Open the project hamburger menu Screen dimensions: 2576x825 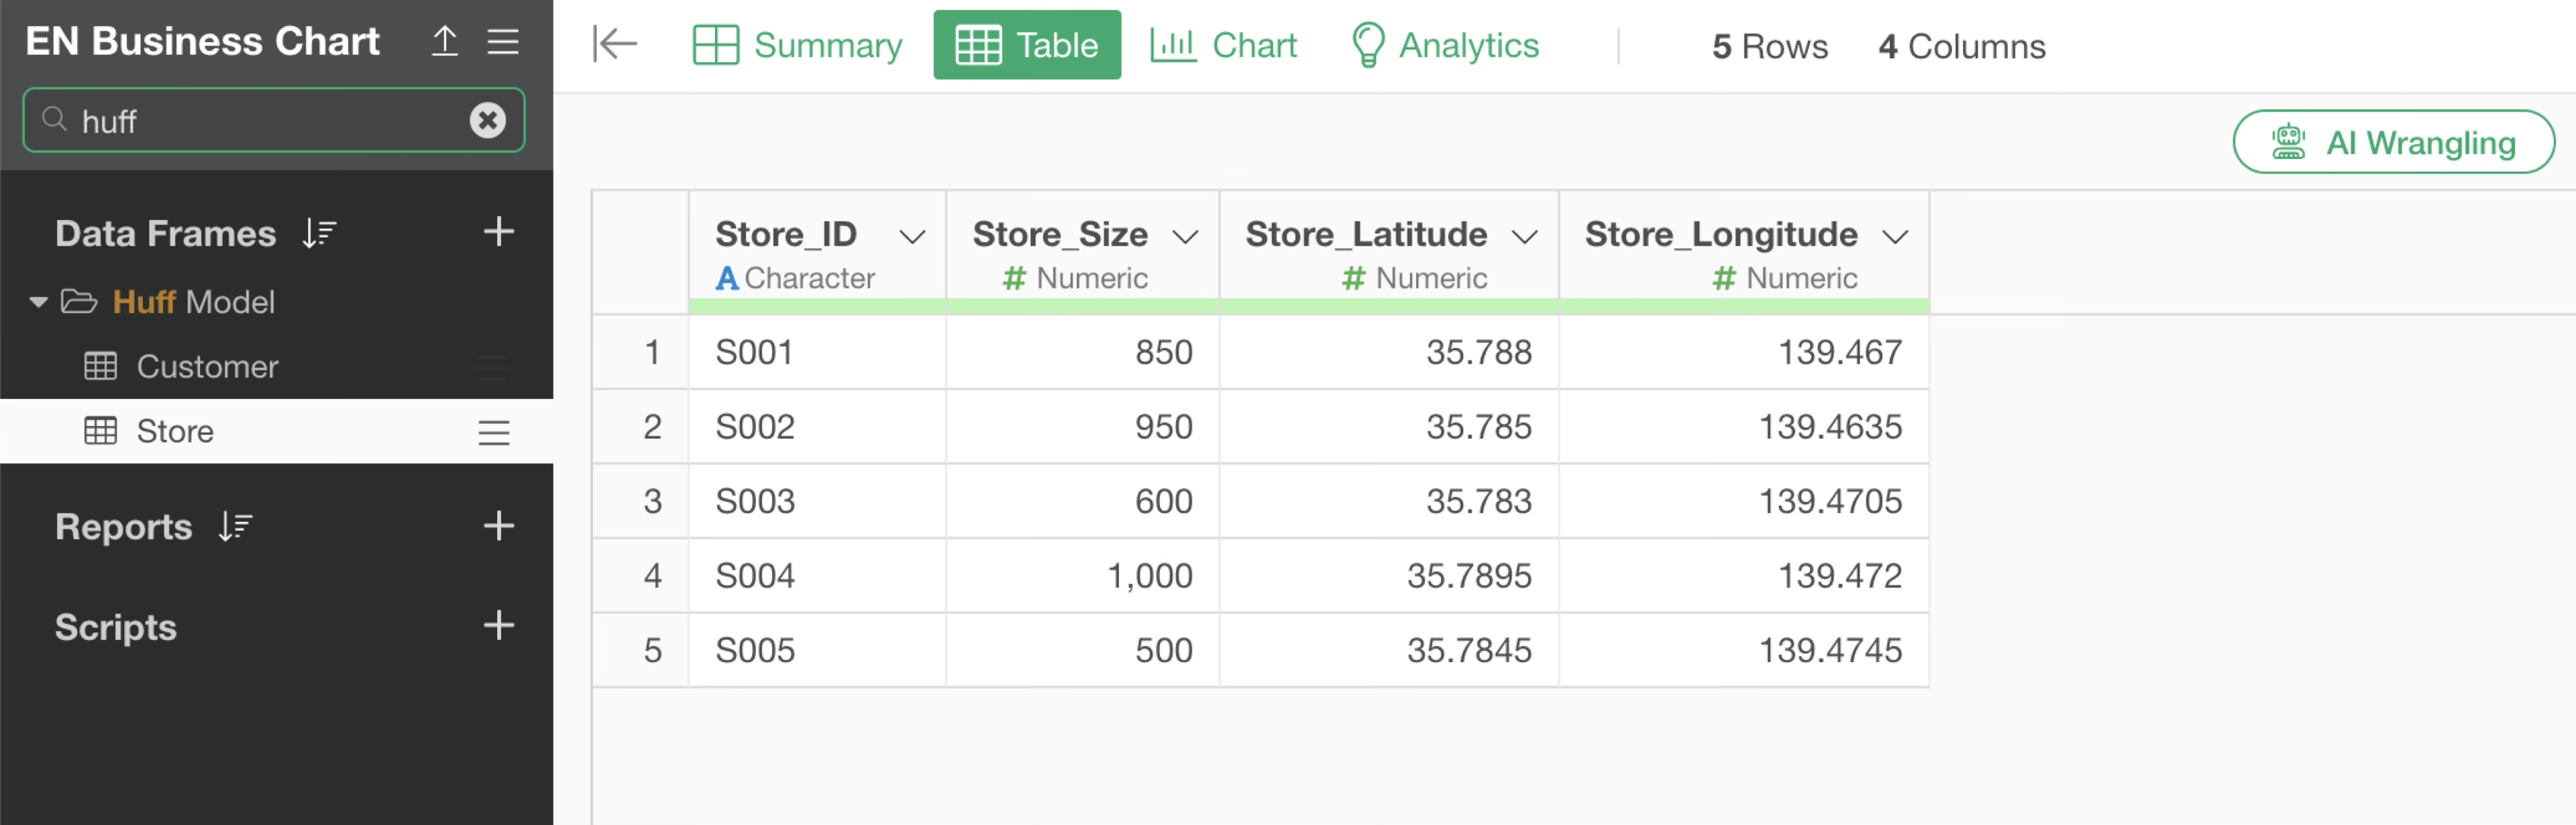click(503, 41)
